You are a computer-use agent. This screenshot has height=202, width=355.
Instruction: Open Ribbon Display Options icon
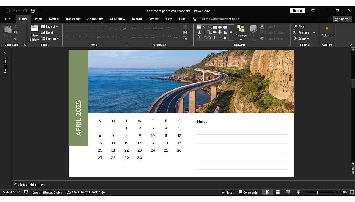(x=313, y=10)
